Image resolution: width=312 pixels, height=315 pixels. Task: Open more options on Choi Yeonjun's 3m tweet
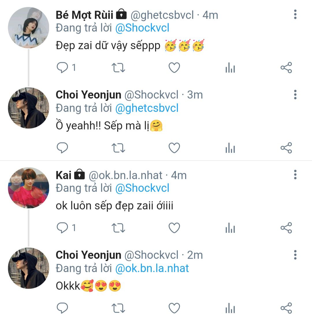295,94
